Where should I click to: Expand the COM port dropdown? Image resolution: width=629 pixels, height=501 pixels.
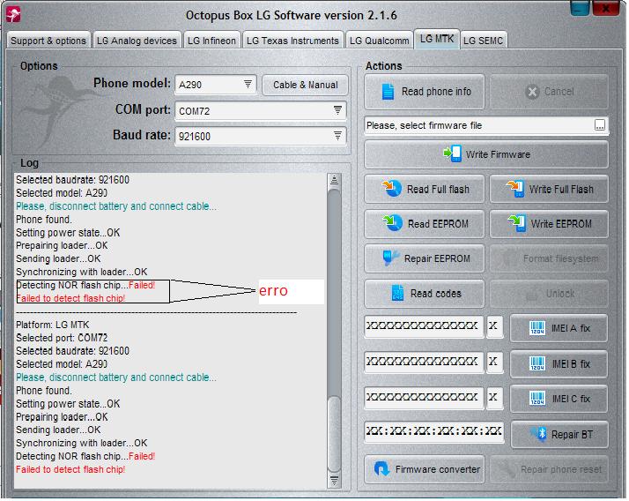[x=337, y=110]
